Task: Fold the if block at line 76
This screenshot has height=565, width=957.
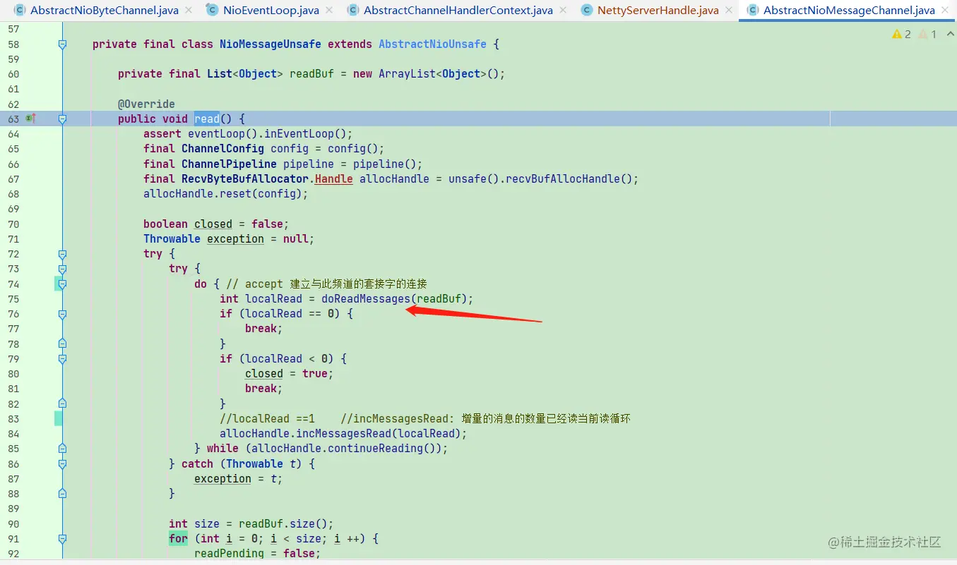Action: (x=62, y=314)
